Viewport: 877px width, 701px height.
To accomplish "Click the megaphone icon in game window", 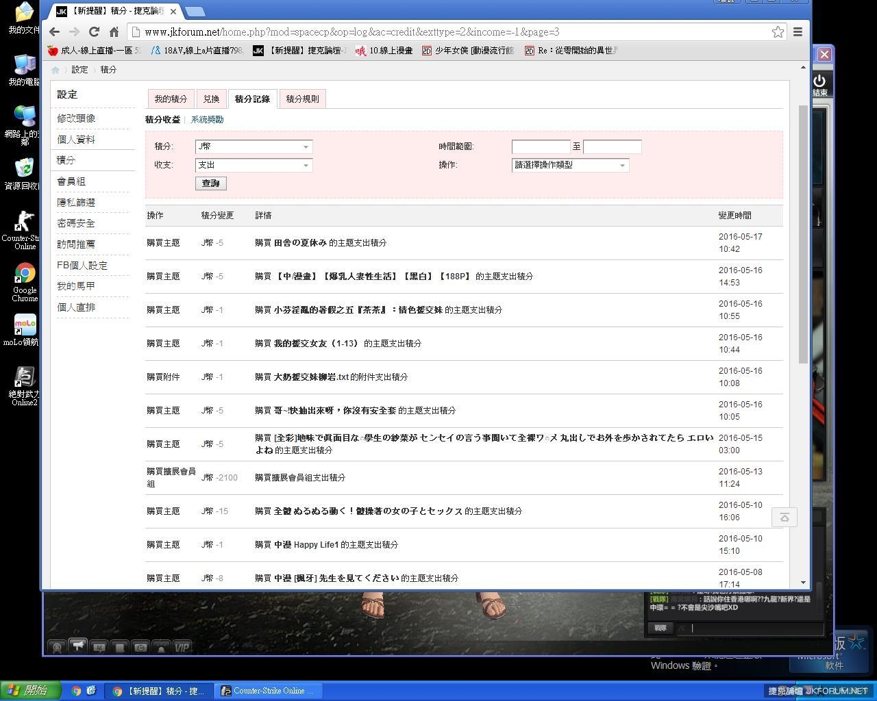I will point(78,646).
